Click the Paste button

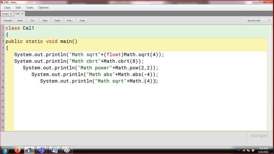tap(57, 21)
